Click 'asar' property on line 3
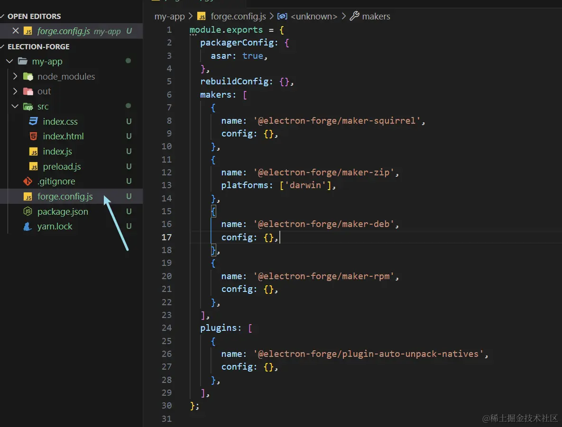562x427 pixels. point(221,56)
